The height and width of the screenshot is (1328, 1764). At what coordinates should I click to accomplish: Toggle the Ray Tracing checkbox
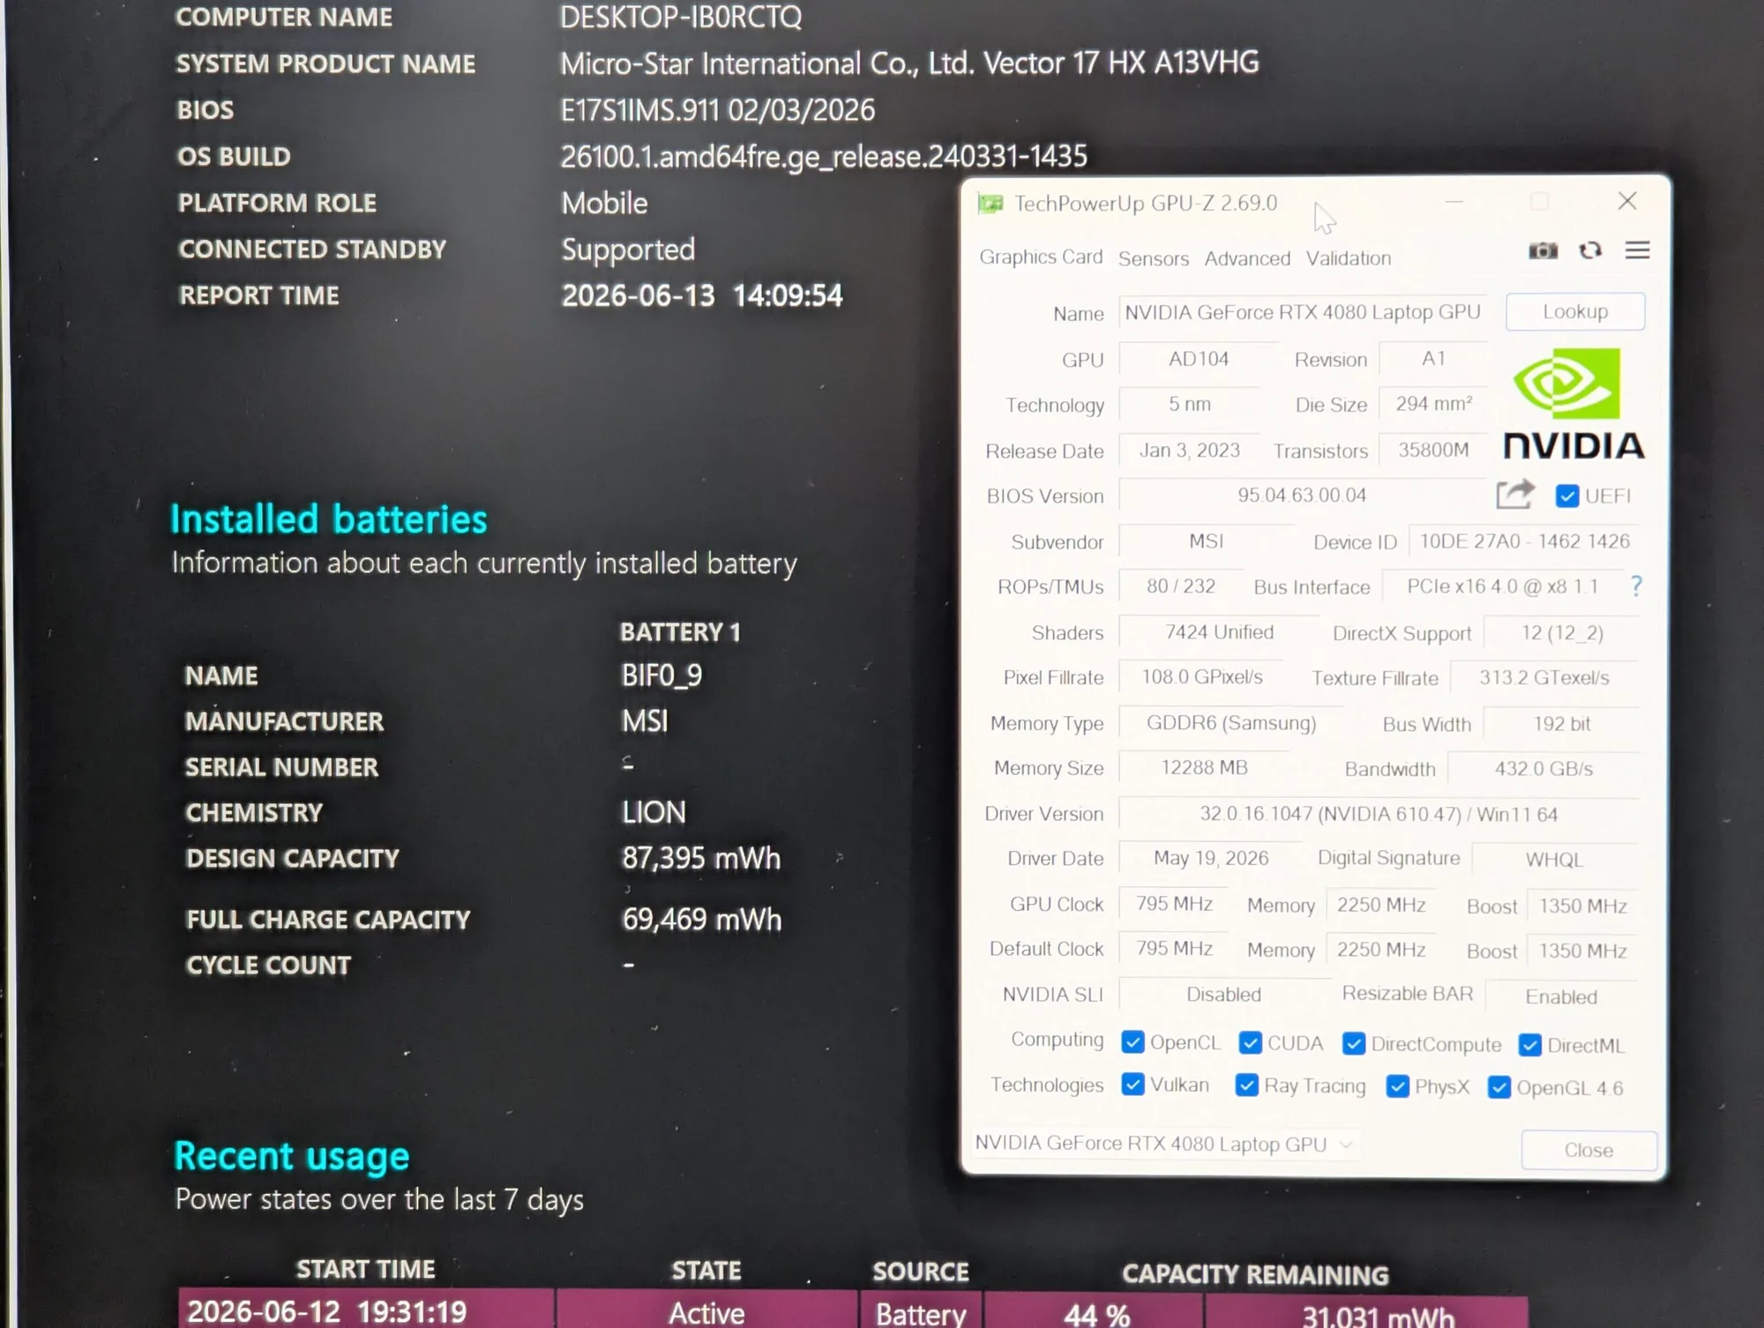tap(1246, 1085)
